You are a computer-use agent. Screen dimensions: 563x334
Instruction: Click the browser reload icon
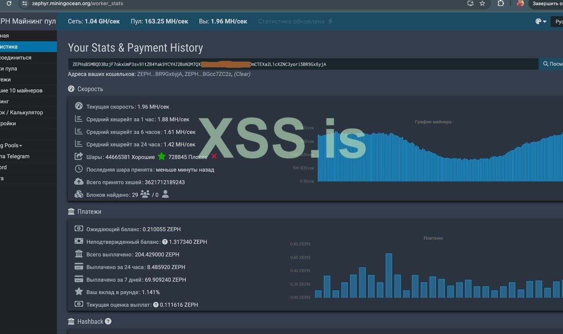tap(9, 4)
